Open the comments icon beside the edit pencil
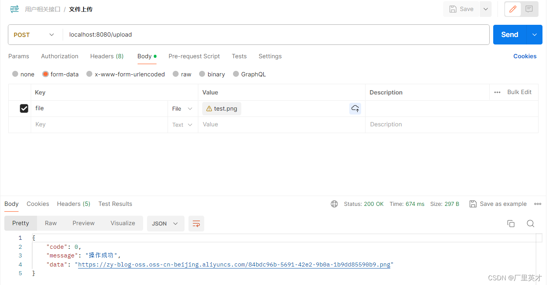The image size is (548, 285). [528, 9]
